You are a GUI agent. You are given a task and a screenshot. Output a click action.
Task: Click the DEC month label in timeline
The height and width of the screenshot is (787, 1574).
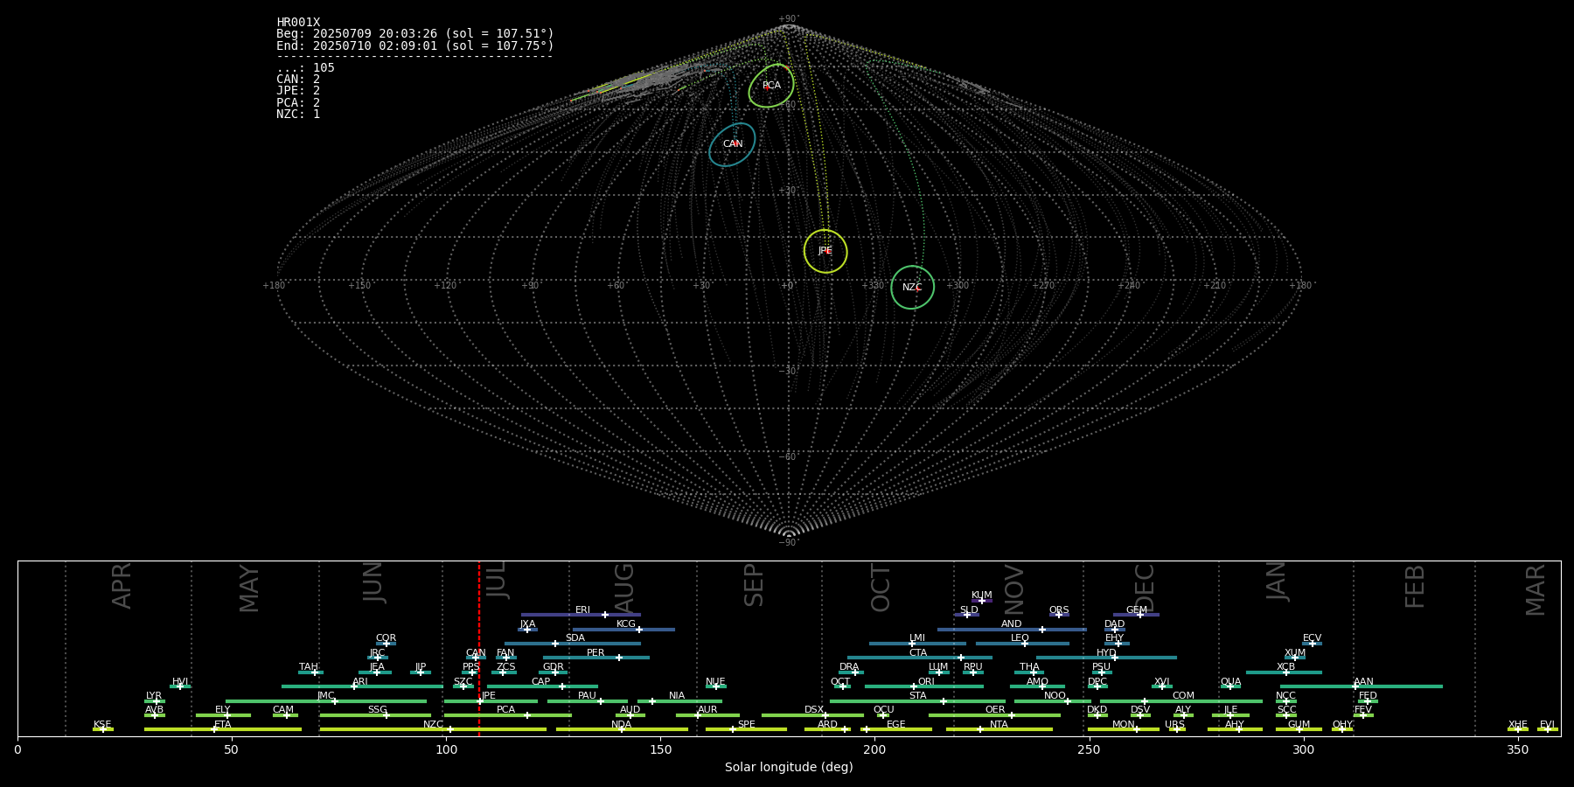coord(1144,588)
